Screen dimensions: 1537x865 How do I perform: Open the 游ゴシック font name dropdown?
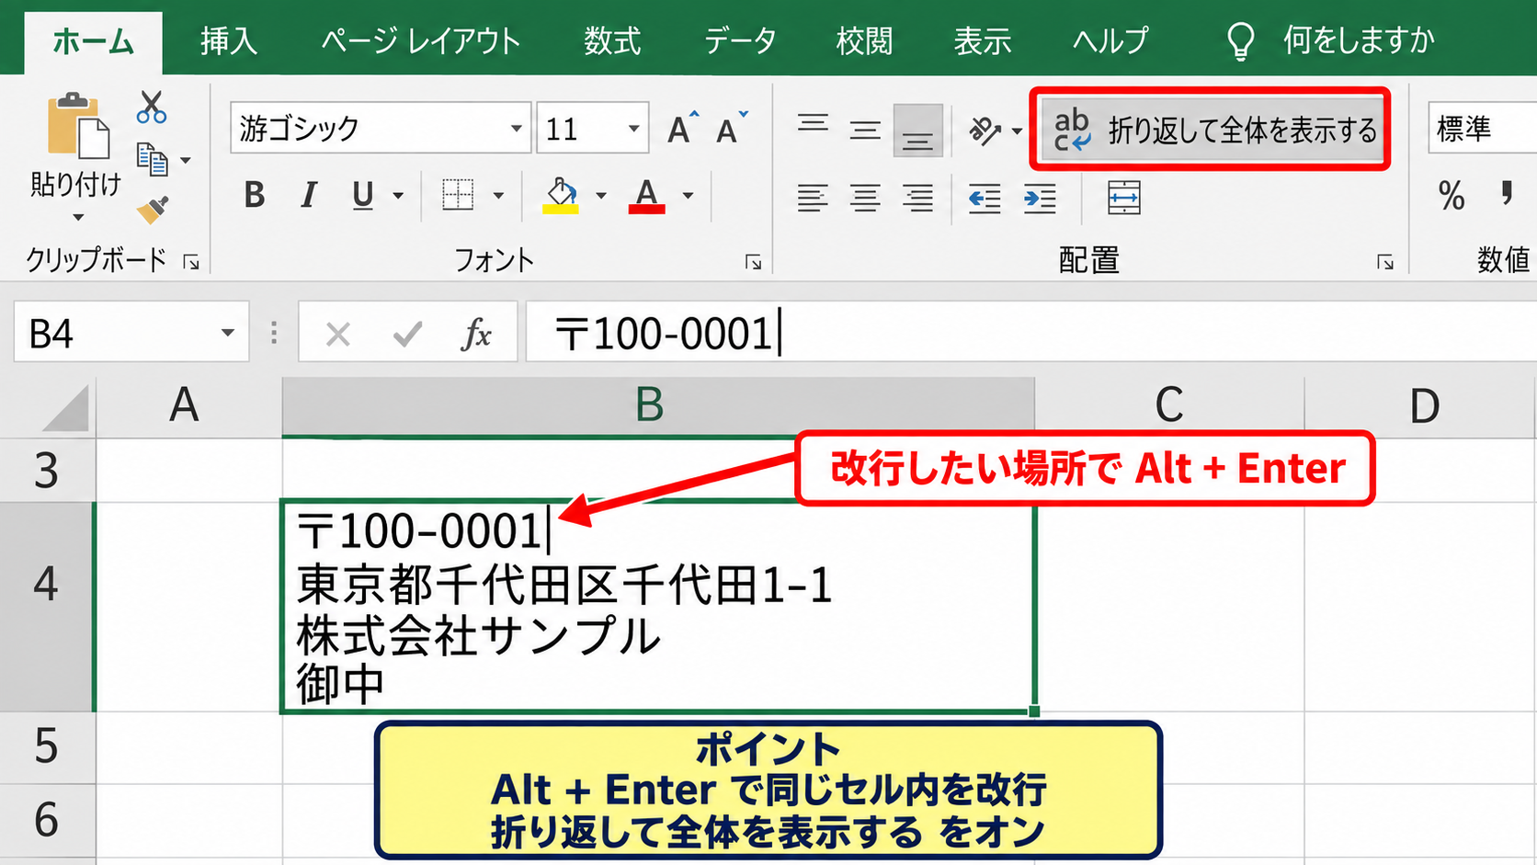516,129
